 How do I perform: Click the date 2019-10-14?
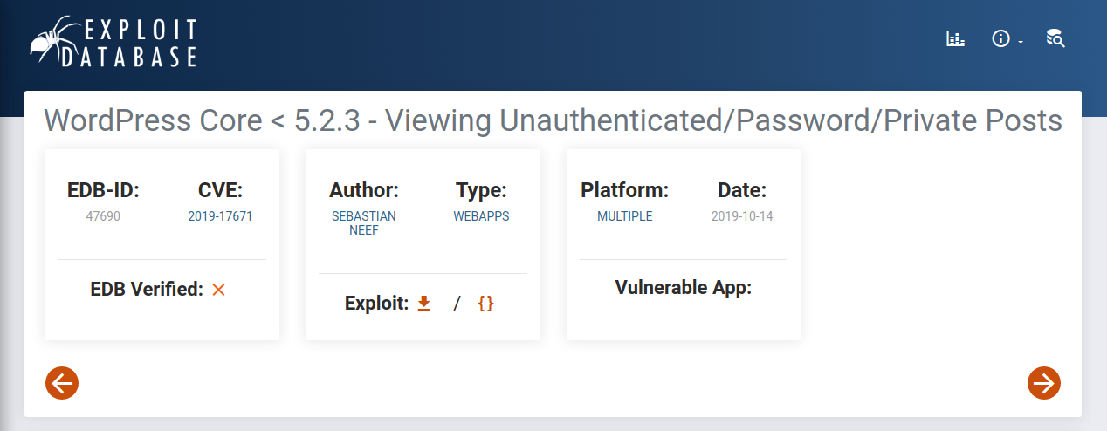[742, 216]
